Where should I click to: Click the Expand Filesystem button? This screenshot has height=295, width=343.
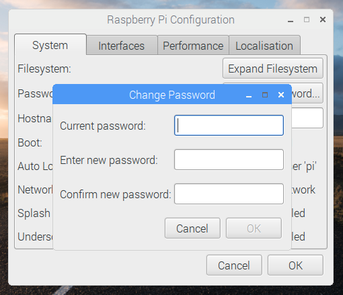(273, 69)
